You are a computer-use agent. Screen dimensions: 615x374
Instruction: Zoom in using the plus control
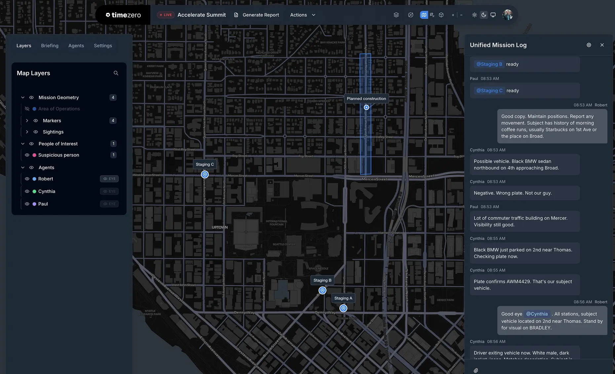point(453,15)
